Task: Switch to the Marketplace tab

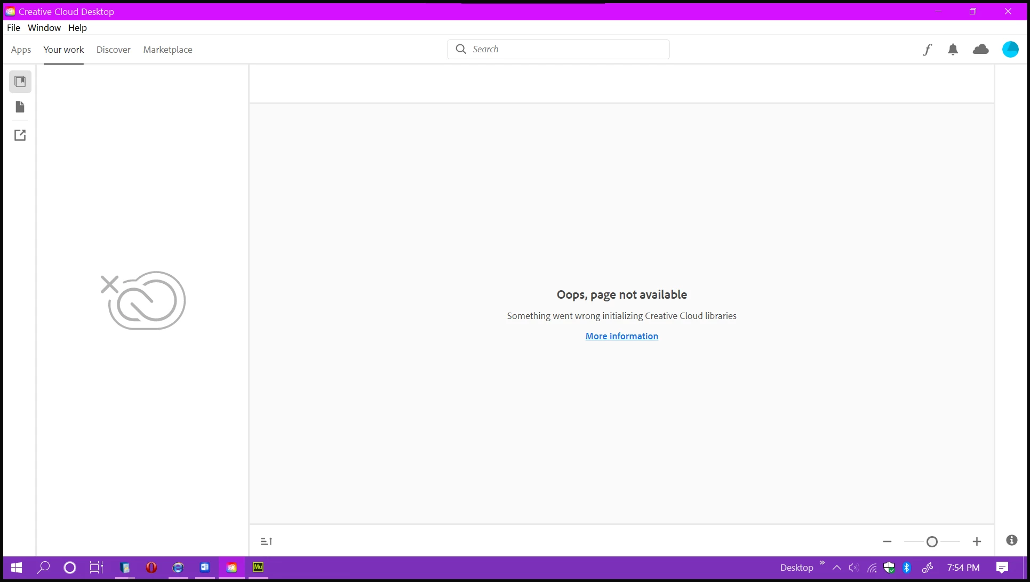Action: pyautogui.click(x=167, y=50)
